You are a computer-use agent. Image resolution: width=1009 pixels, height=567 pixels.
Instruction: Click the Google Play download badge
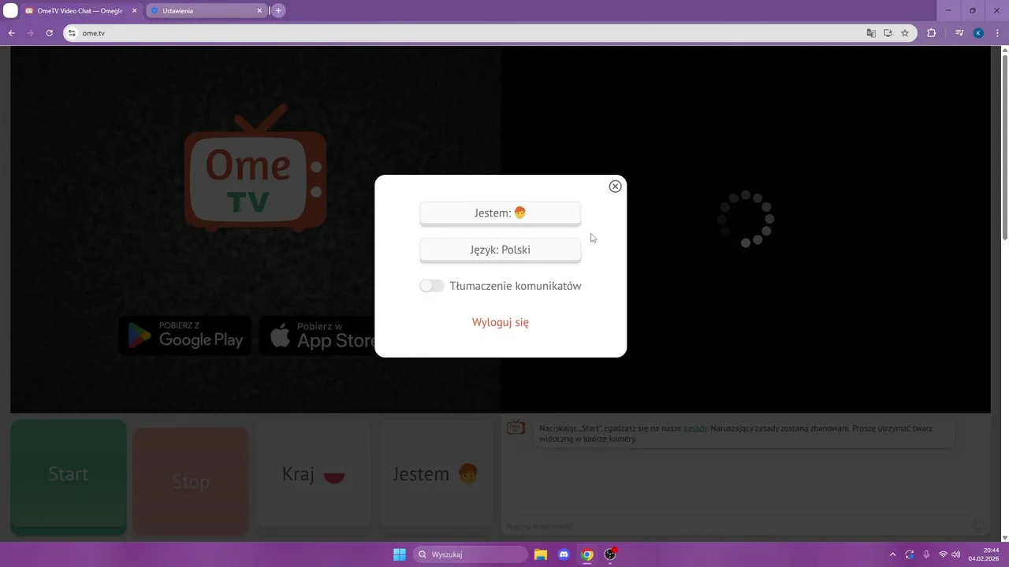point(185,335)
